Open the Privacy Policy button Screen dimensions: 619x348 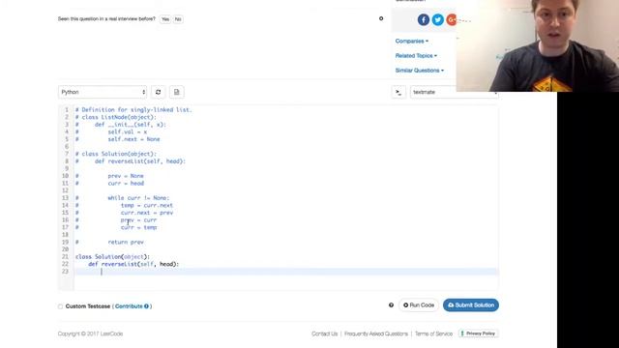pyautogui.click(x=479, y=333)
